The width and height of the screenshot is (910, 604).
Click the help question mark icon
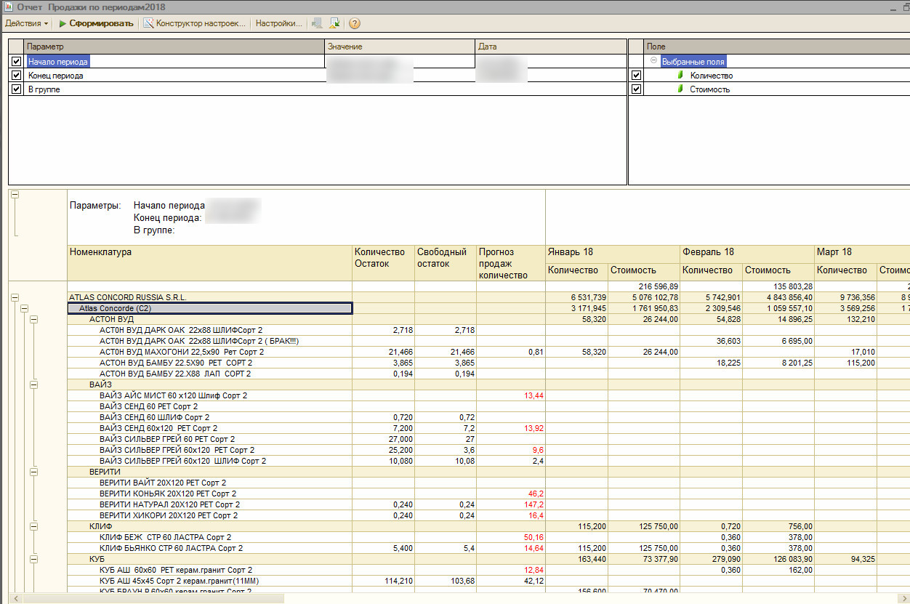pyautogui.click(x=355, y=23)
